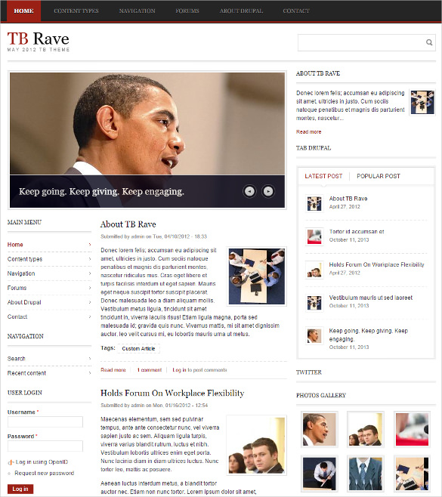Focus the Password field
This screenshot has height=497, width=442.
coord(45,446)
